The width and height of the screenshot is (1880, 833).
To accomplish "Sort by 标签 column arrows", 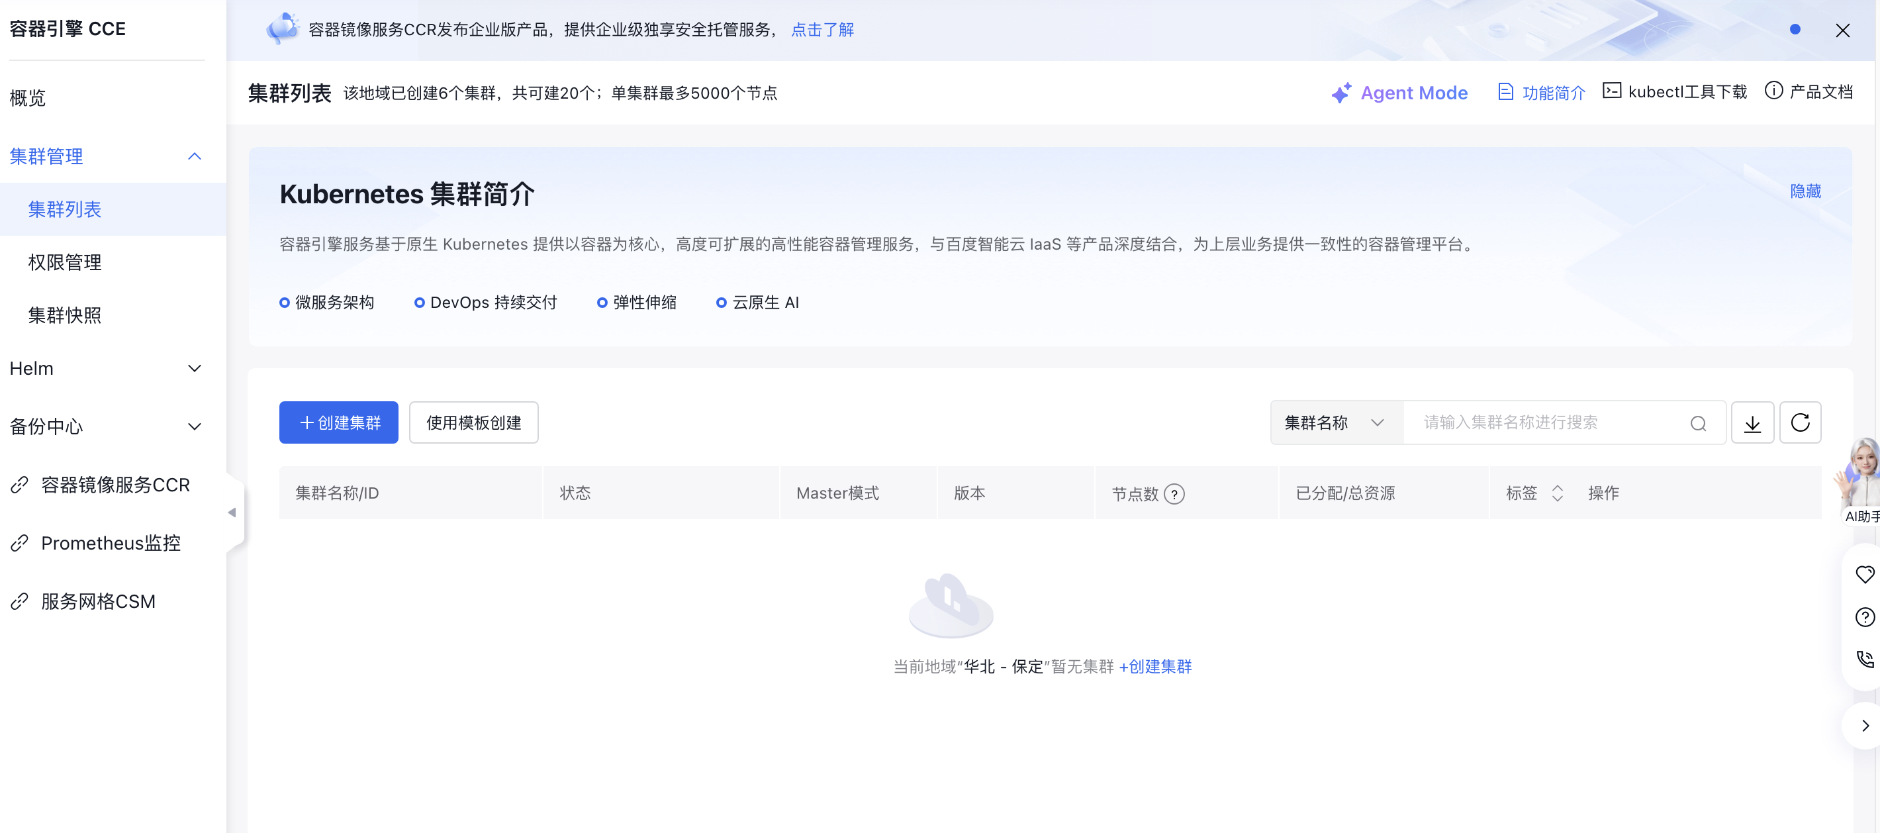I will click(1557, 493).
